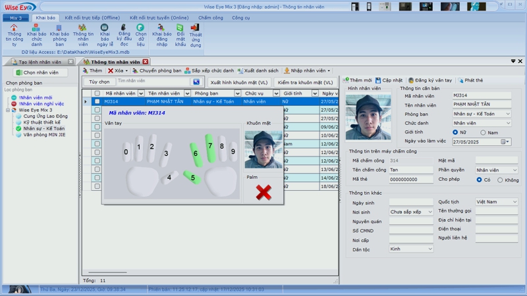Tick the checkbox on the MJ314 row
Image resolution: width=527 pixels, height=296 pixels.
(97, 102)
